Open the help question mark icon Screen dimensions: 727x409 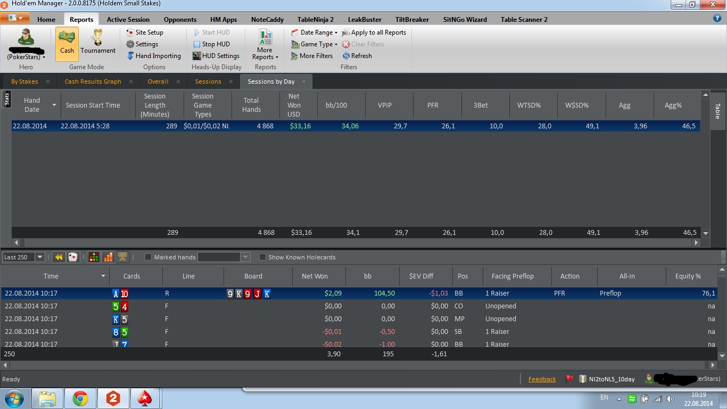(x=717, y=18)
